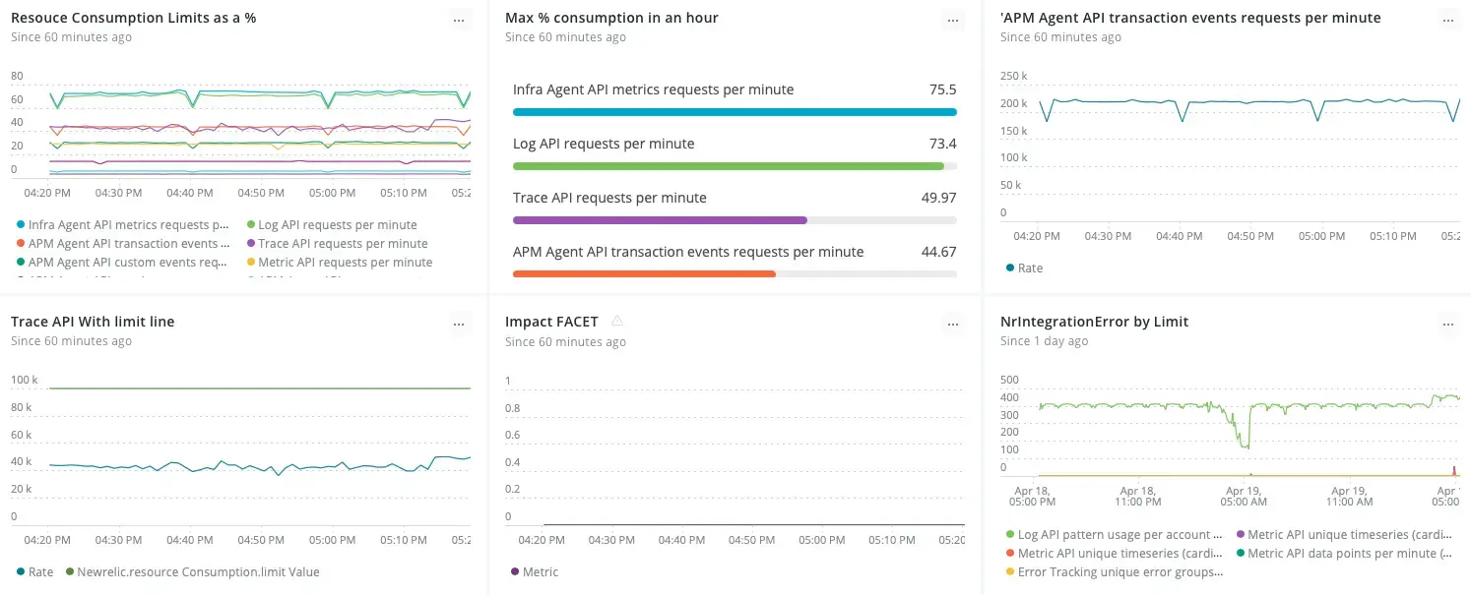Open ellipsis menu on Trace API With limit line
Viewport: 1471px width, 595px height.
coord(459,324)
